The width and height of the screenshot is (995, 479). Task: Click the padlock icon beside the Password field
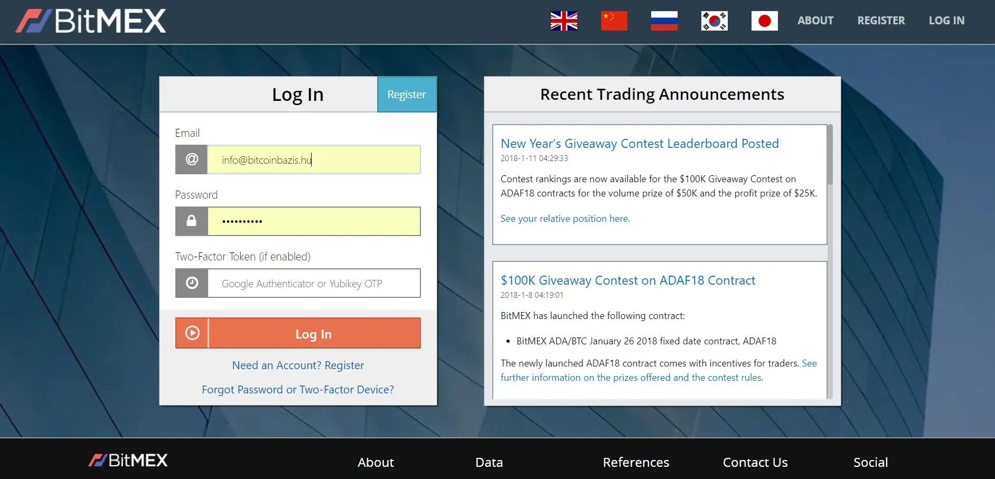pos(192,221)
